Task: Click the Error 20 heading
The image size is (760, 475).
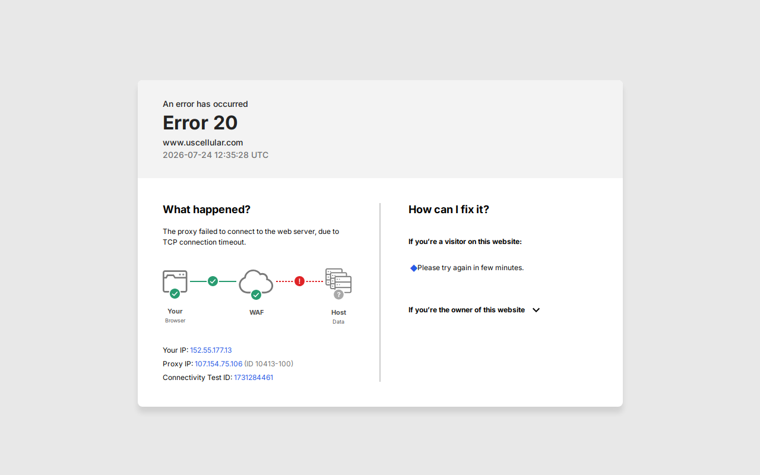Action: click(x=200, y=123)
